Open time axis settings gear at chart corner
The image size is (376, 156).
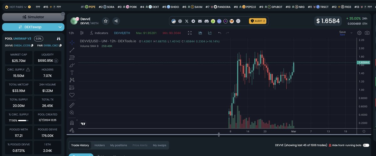pyautogui.click(x=364, y=131)
